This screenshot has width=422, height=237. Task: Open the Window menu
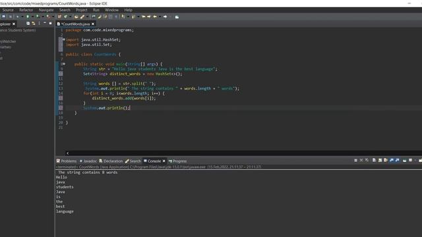click(111, 10)
